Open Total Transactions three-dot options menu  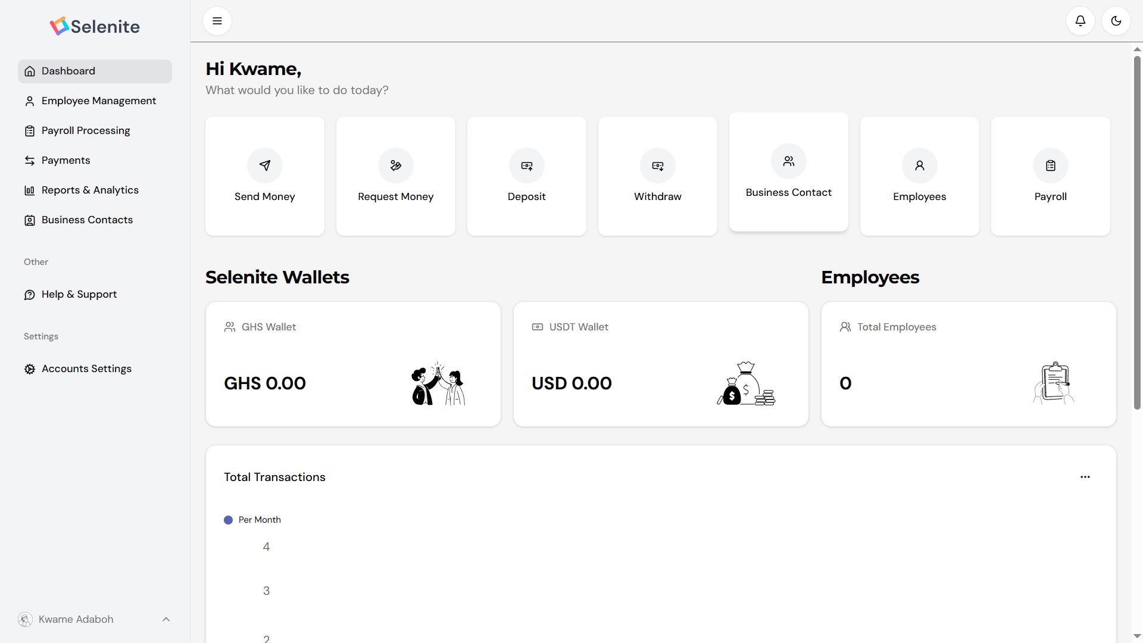pos(1085,477)
